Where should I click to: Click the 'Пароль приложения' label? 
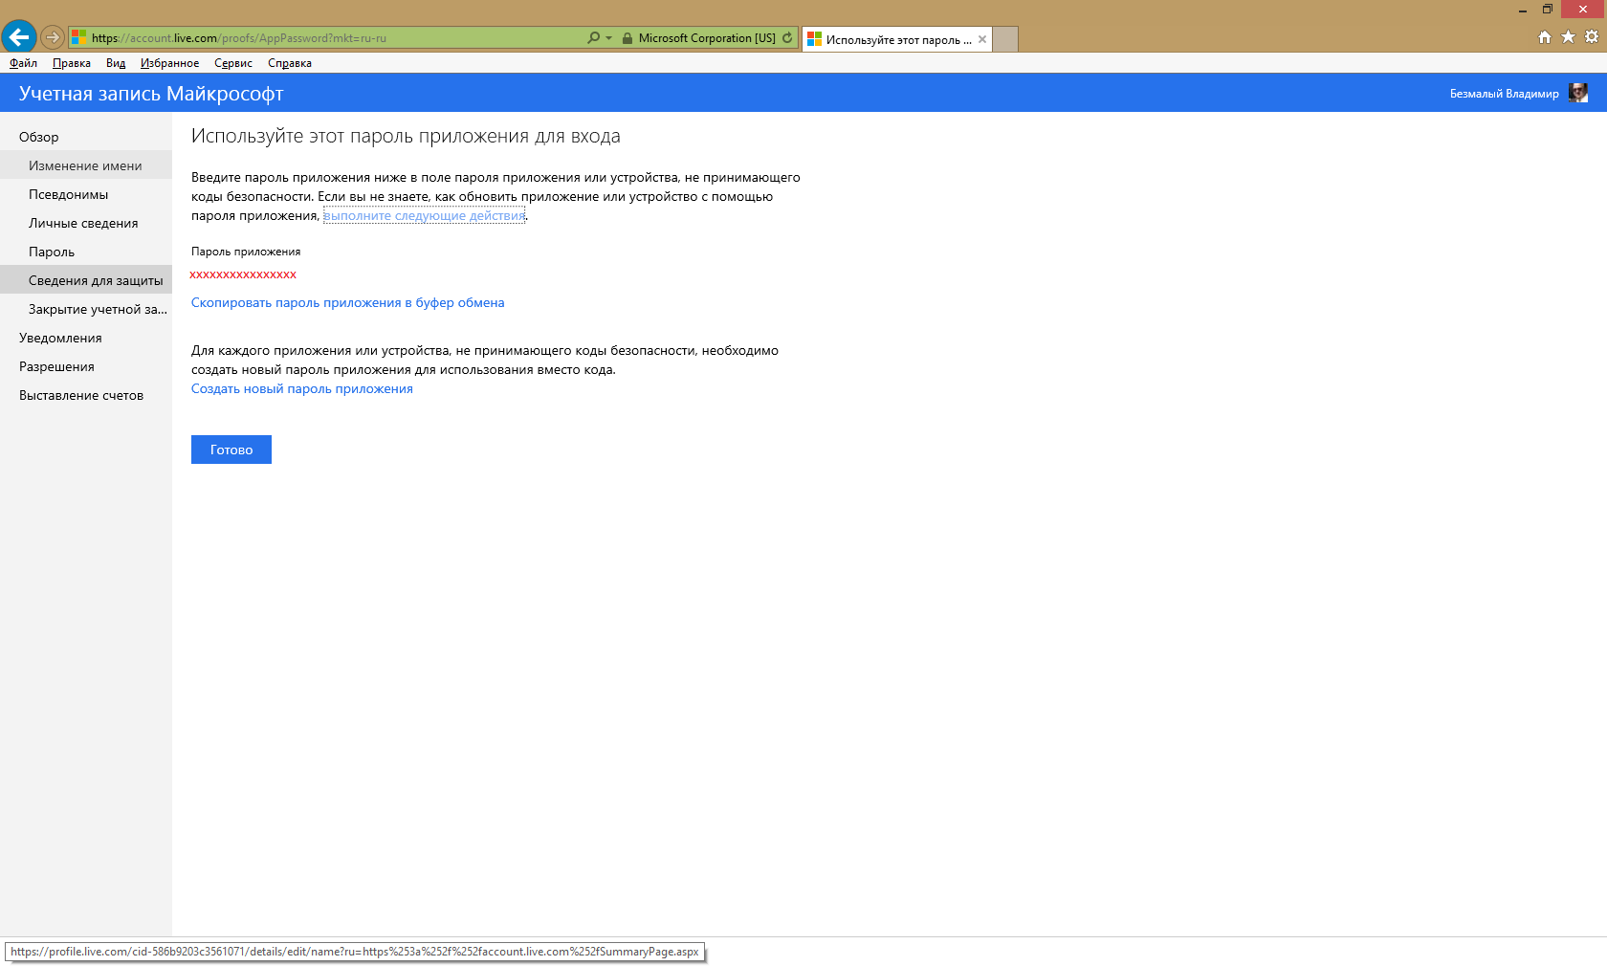246,252
